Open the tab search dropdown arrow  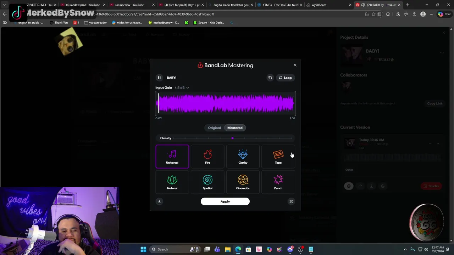pyautogui.click(x=4, y=5)
